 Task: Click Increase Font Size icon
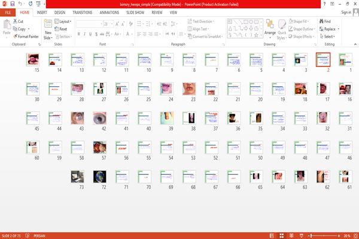(x=117, y=24)
